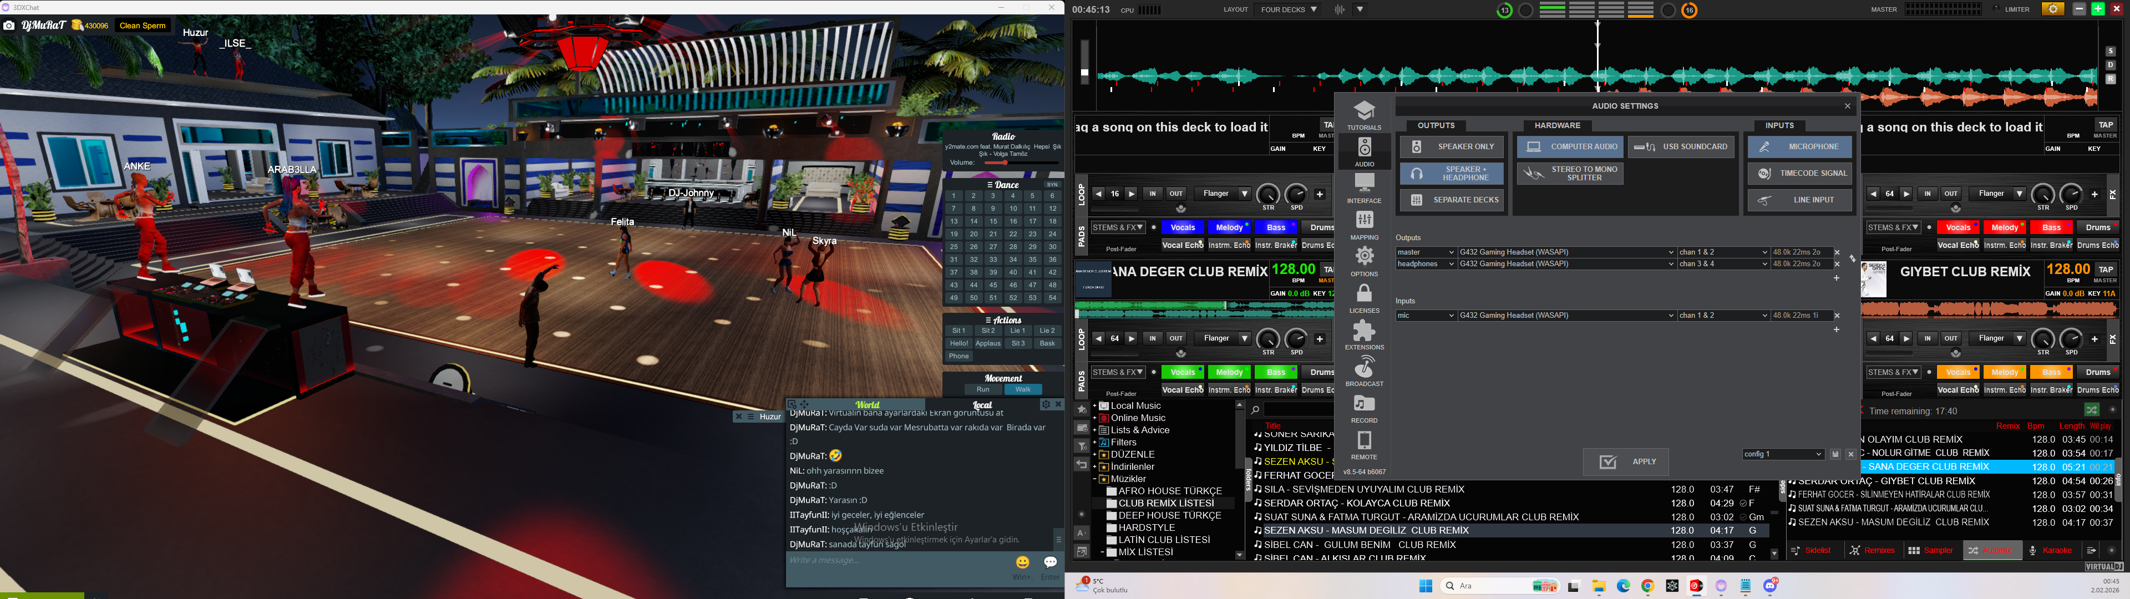Remove the headphones output row
Viewport: 2130px width, 599px height.
tap(1837, 264)
